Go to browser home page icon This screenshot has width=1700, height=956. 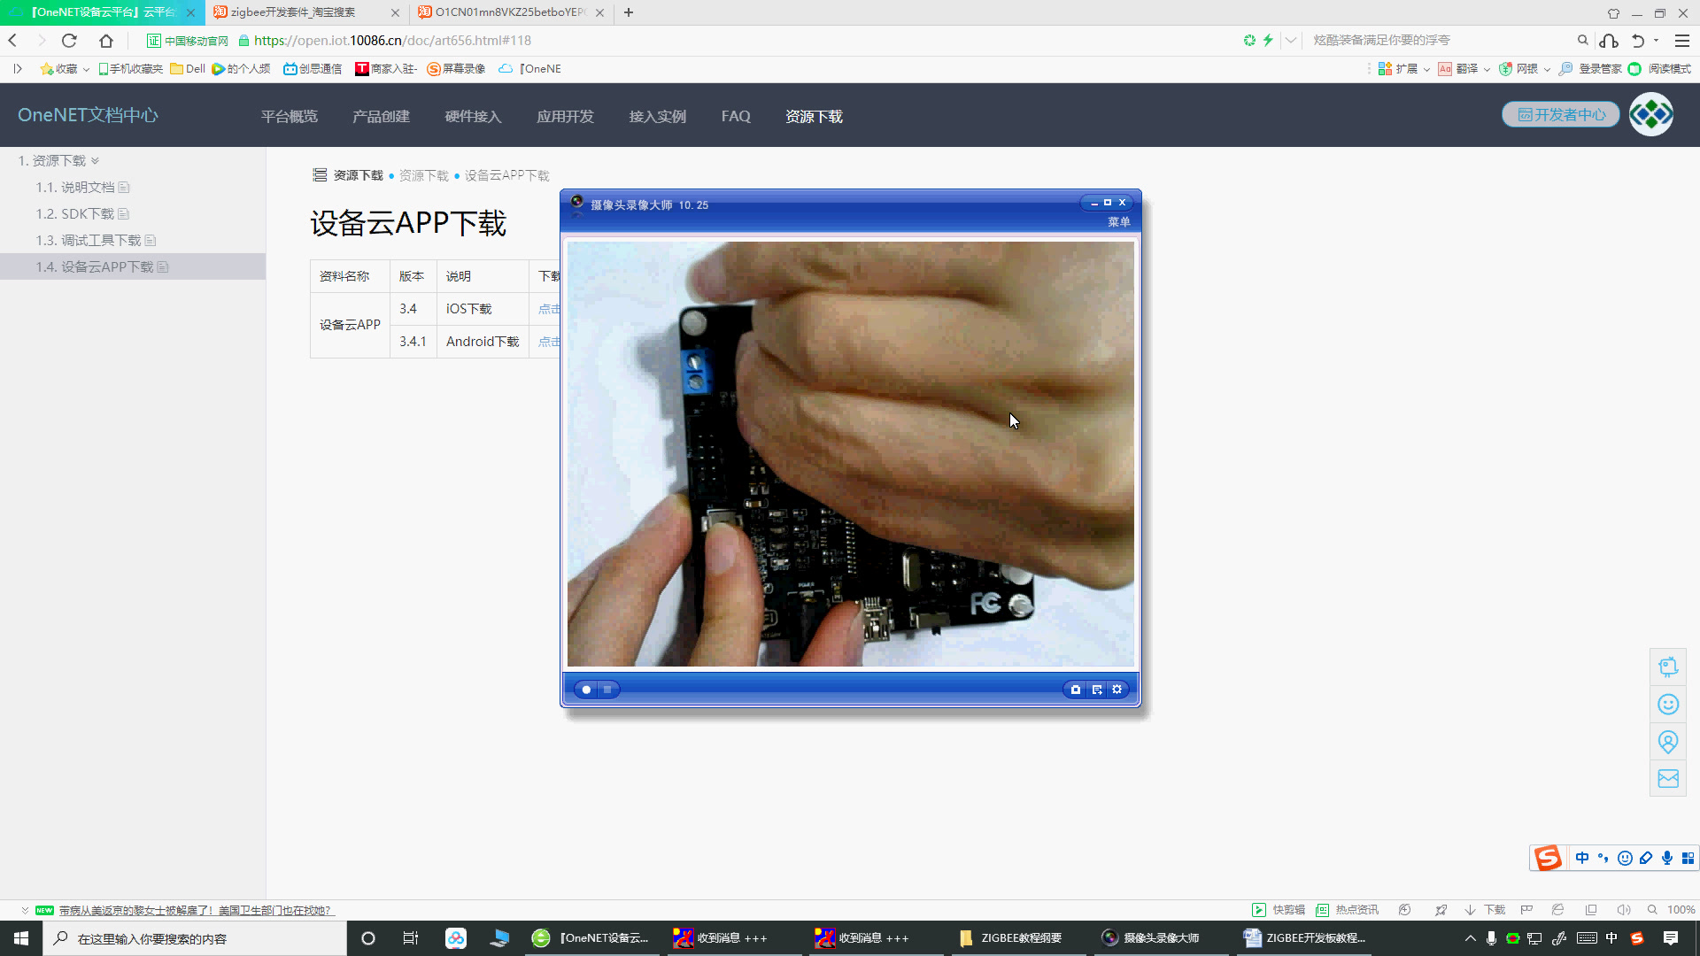coord(106,41)
